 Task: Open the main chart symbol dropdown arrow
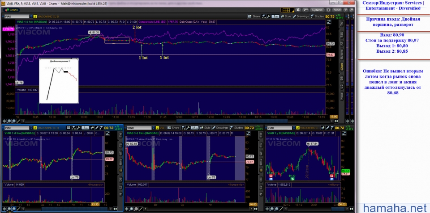pyautogui.click(x=31, y=17)
